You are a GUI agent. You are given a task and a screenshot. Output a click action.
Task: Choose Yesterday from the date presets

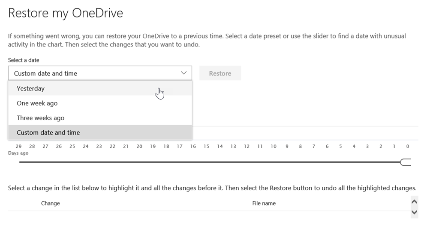point(31,88)
